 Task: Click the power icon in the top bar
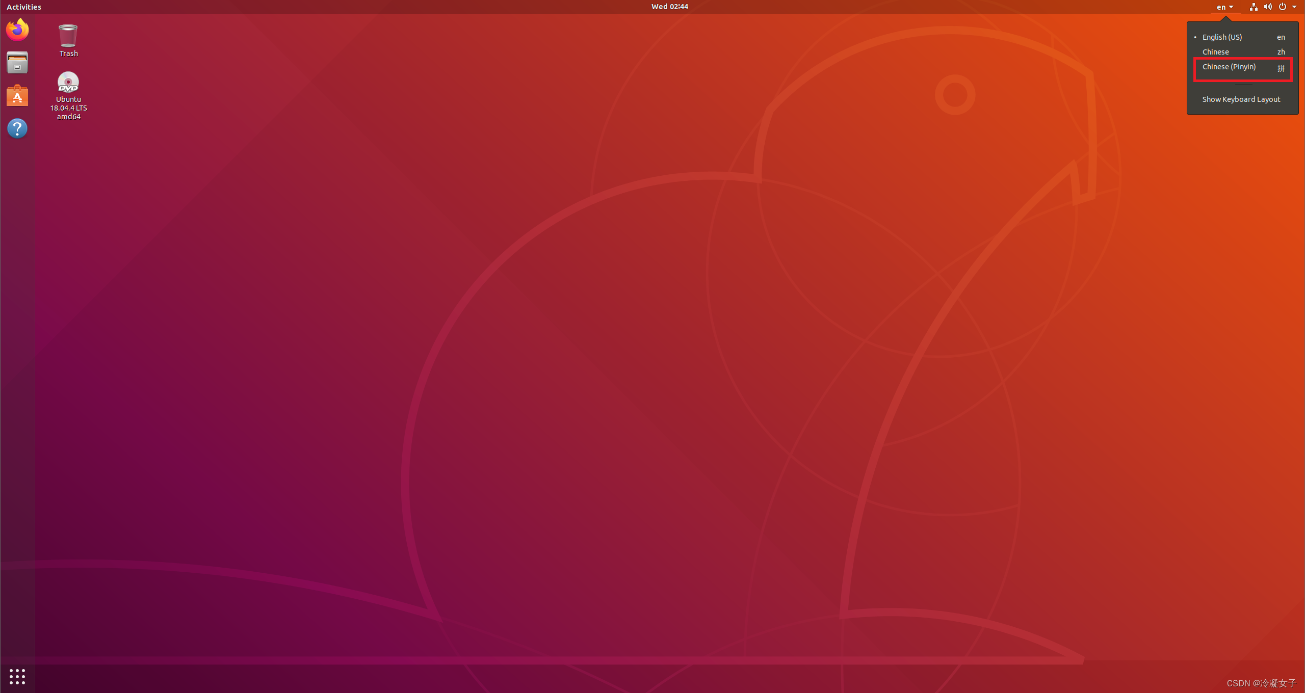pyautogui.click(x=1282, y=7)
